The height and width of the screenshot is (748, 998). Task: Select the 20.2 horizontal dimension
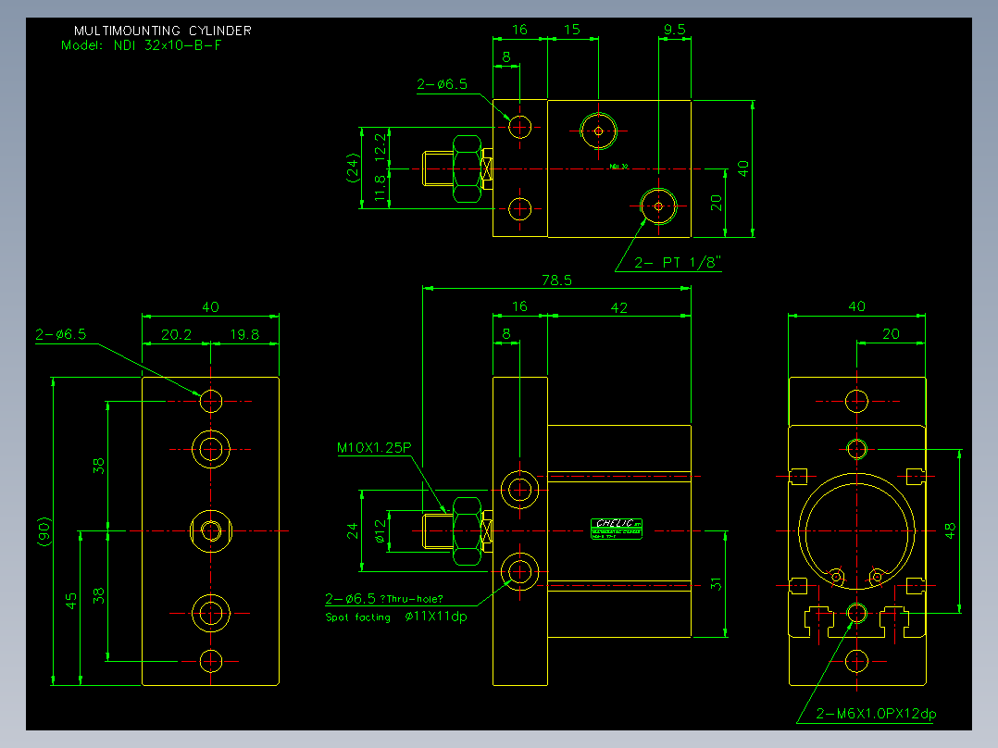pos(176,335)
